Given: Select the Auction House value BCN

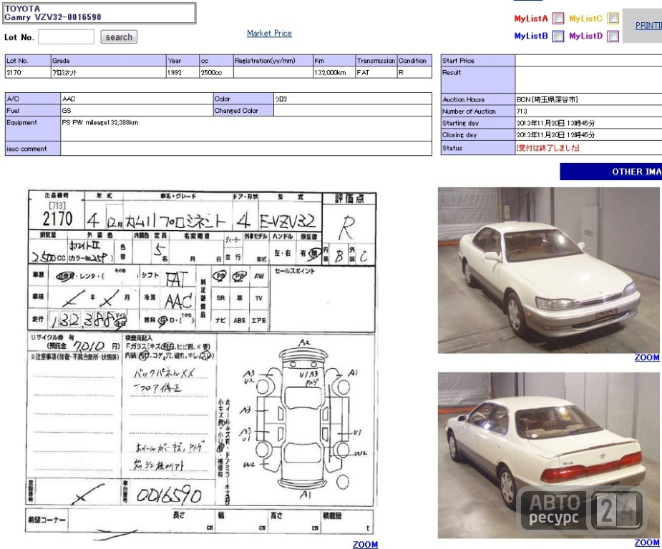Looking at the screenshot, I should click(547, 99).
